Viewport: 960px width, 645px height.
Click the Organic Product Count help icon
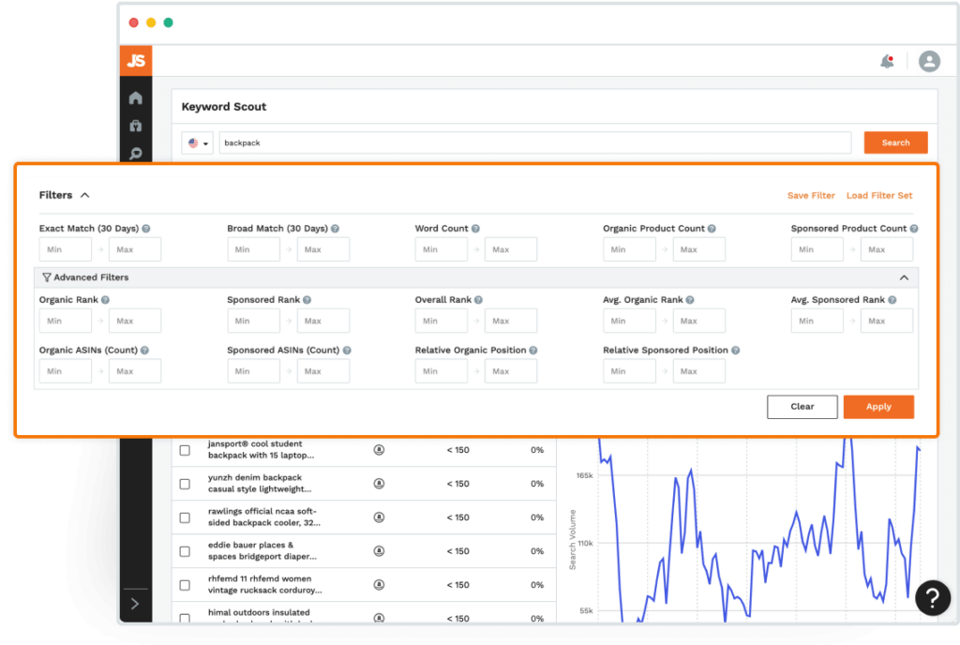(712, 229)
